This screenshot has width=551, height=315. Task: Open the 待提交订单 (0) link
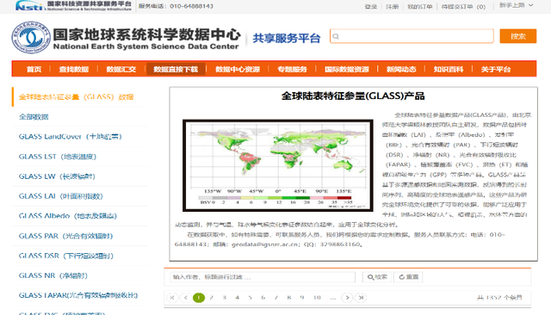click(x=463, y=6)
